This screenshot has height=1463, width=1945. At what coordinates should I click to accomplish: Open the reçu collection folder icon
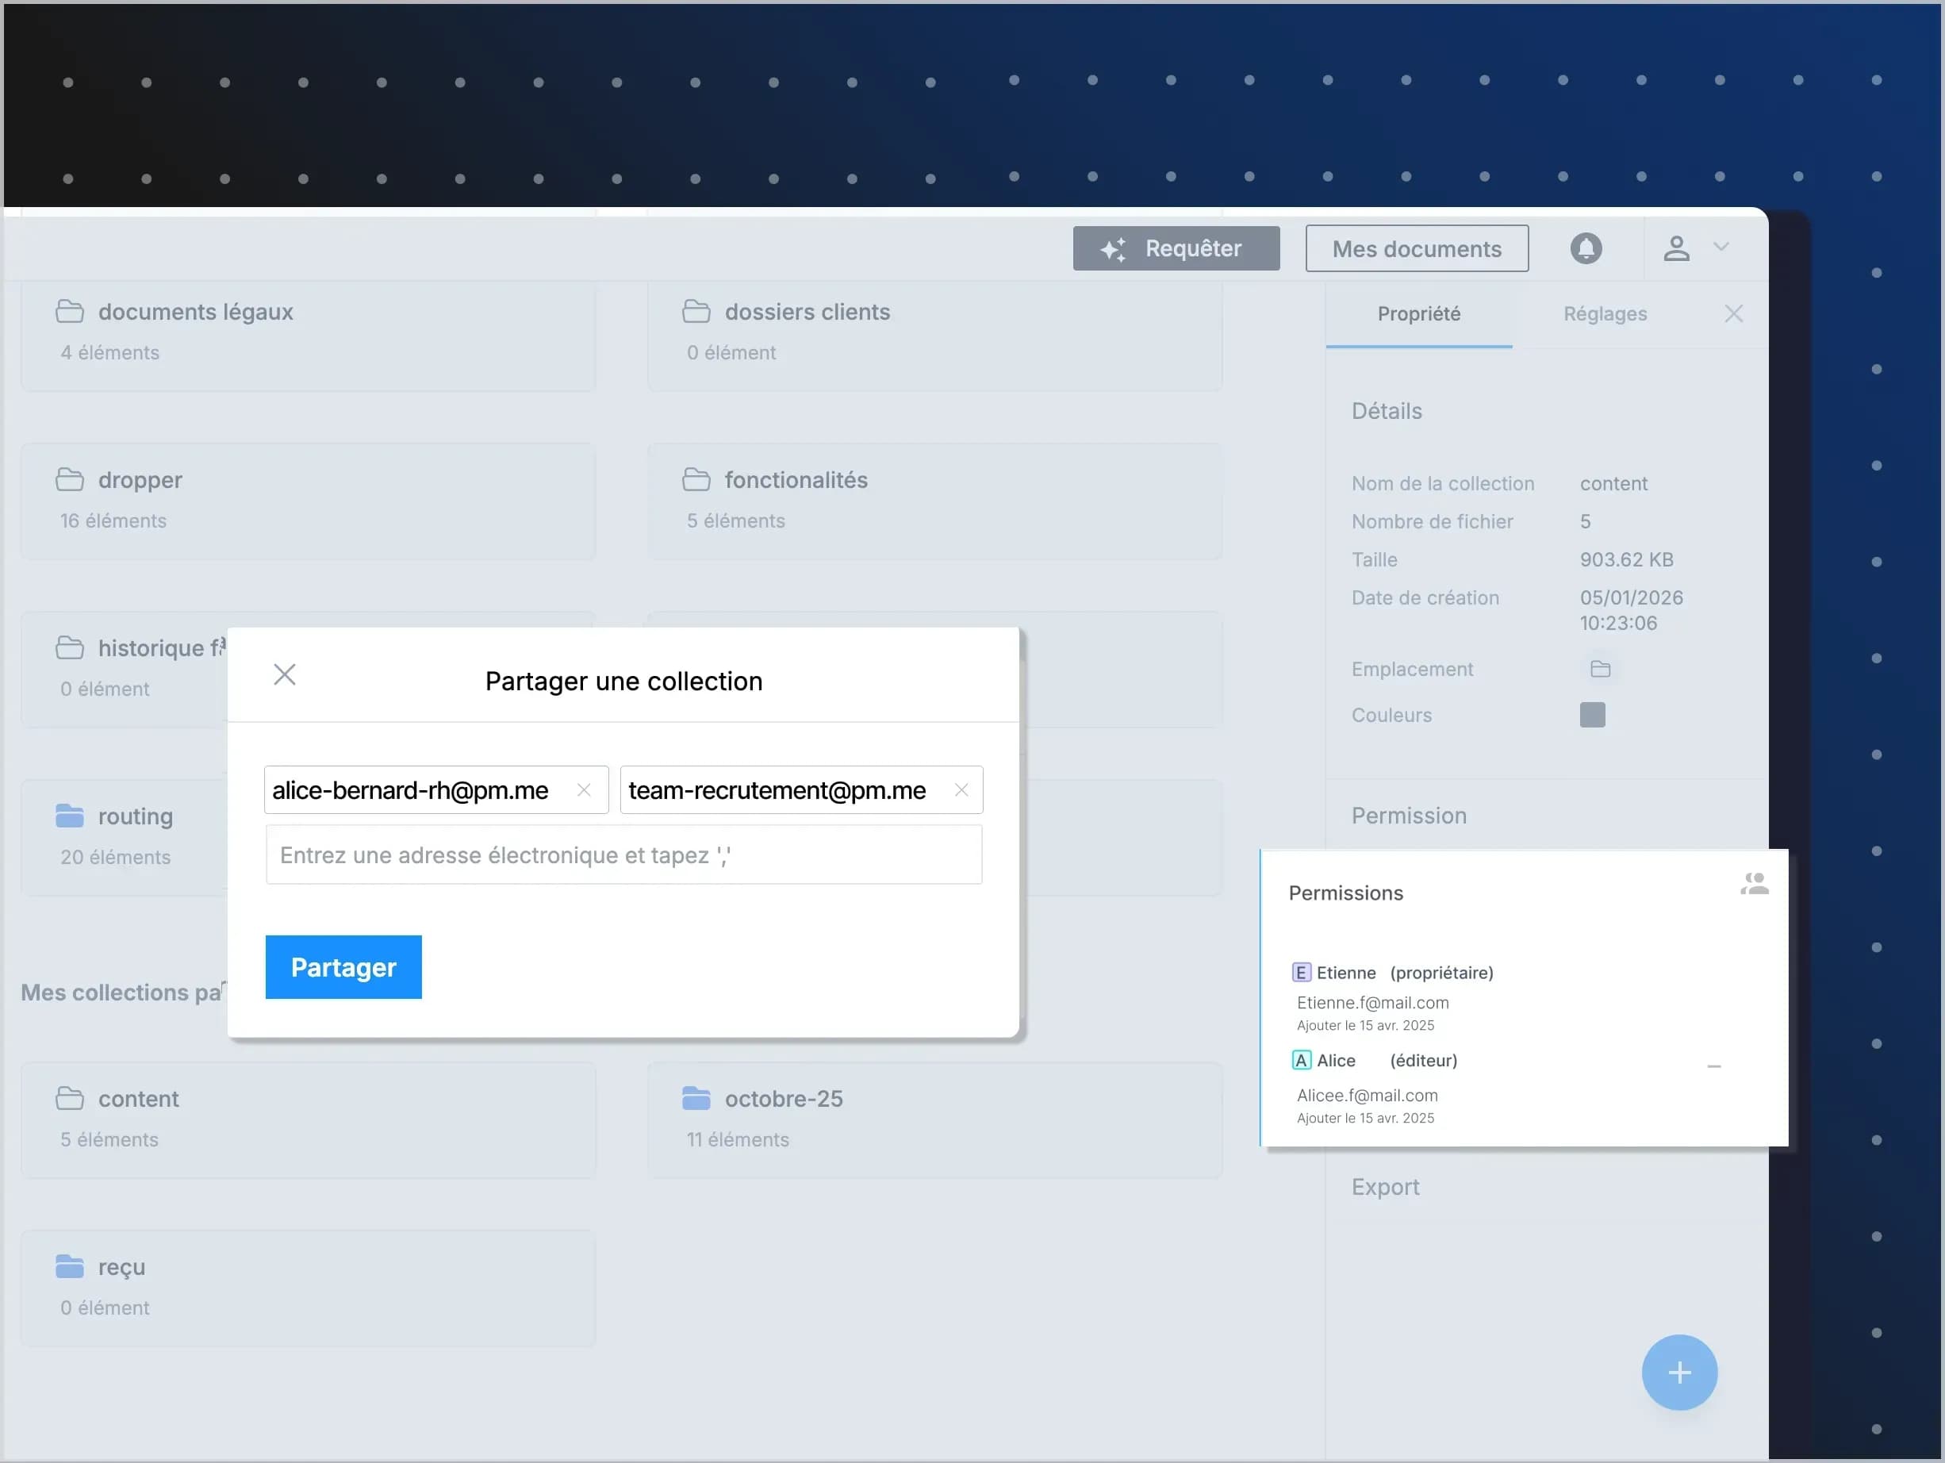(x=71, y=1266)
